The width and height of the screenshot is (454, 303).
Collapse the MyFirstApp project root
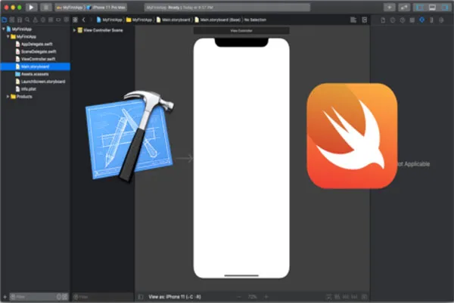tap(4, 29)
